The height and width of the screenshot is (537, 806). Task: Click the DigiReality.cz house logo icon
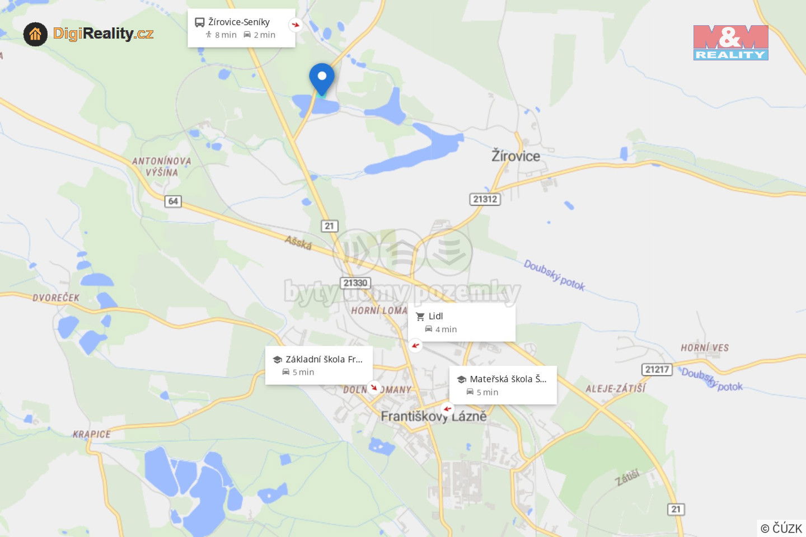pyautogui.click(x=35, y=35)
